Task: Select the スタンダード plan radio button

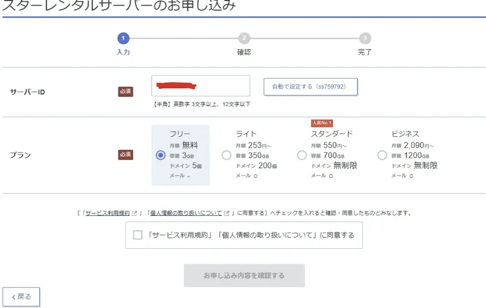Action: (302, 155)
